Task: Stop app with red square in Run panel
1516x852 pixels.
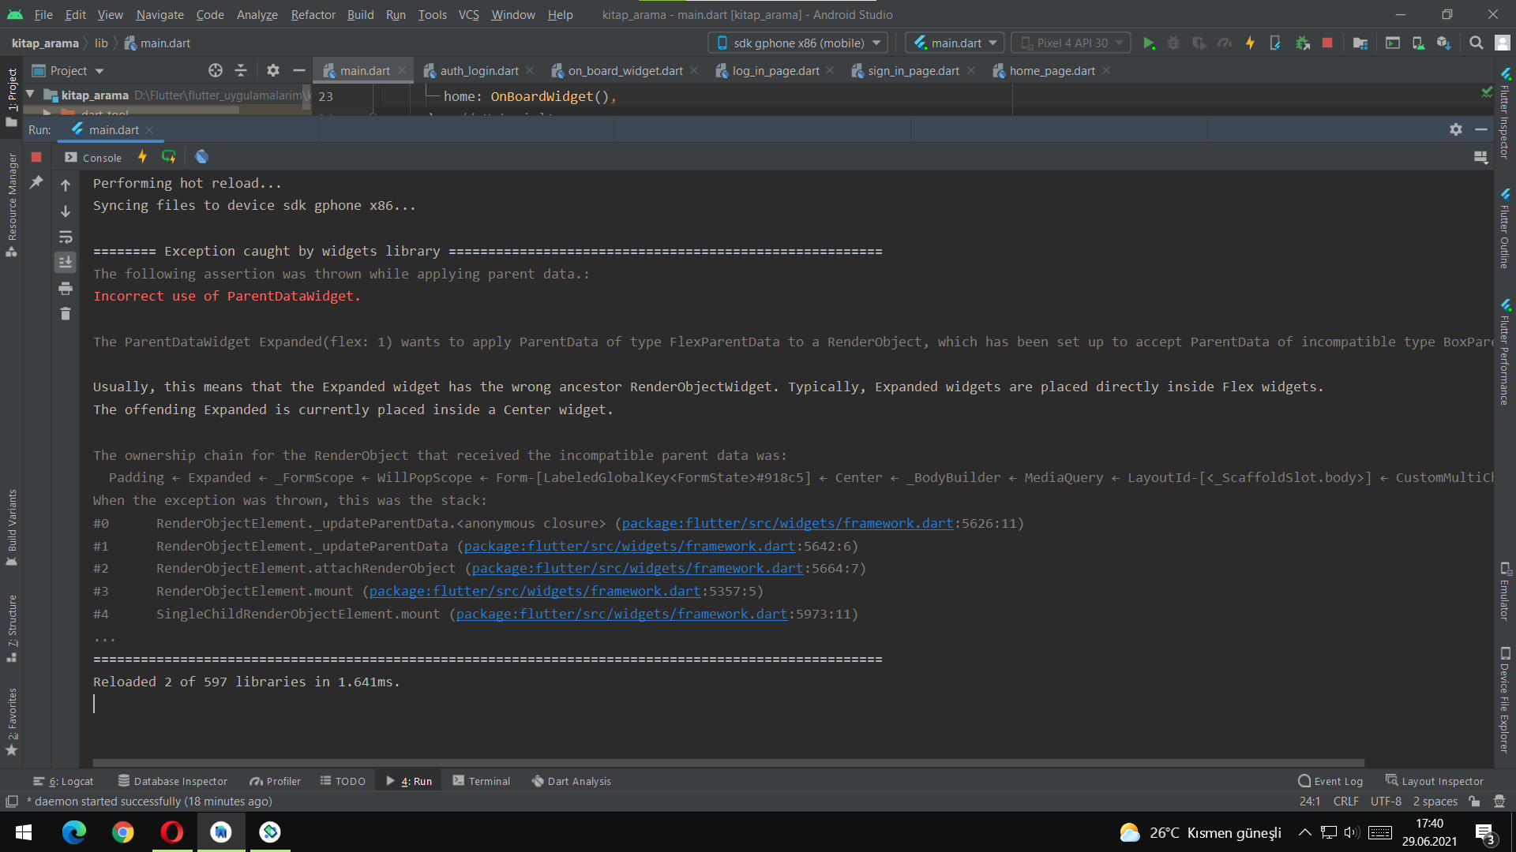Action: point(36,157)
